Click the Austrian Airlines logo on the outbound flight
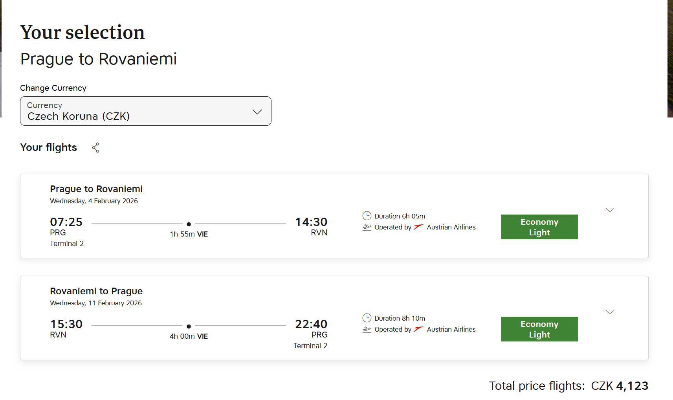673x400 pixels. coord(418,227)
